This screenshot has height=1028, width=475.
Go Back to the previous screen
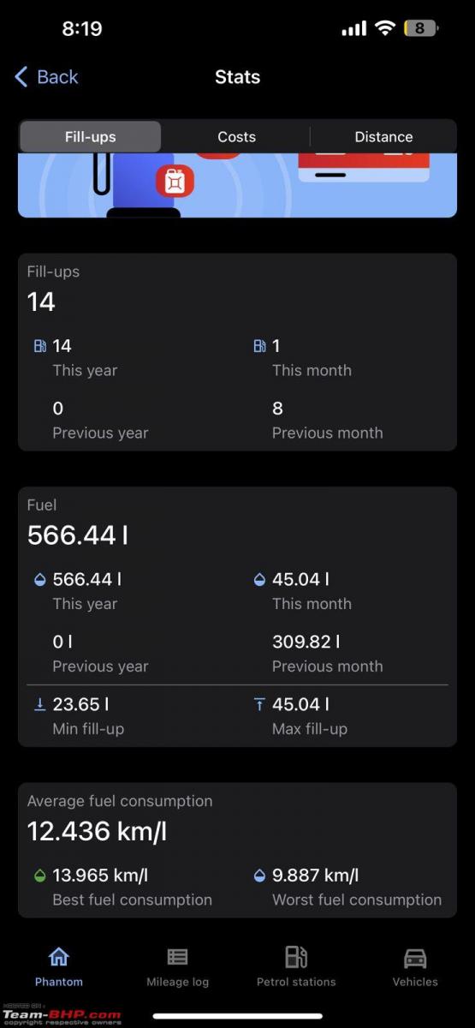46,77
